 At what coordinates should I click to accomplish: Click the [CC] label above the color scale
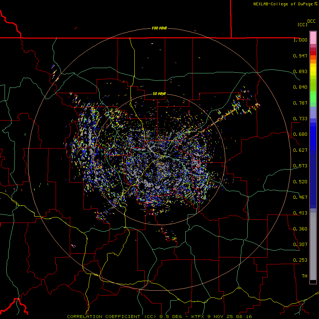tap(302, 24)
